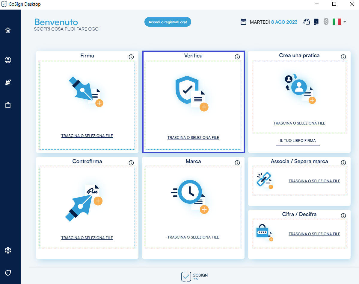Click the calendar icon next to date
Image resolution: width=359 pixels, height=284 pixels.
point(244,22)
